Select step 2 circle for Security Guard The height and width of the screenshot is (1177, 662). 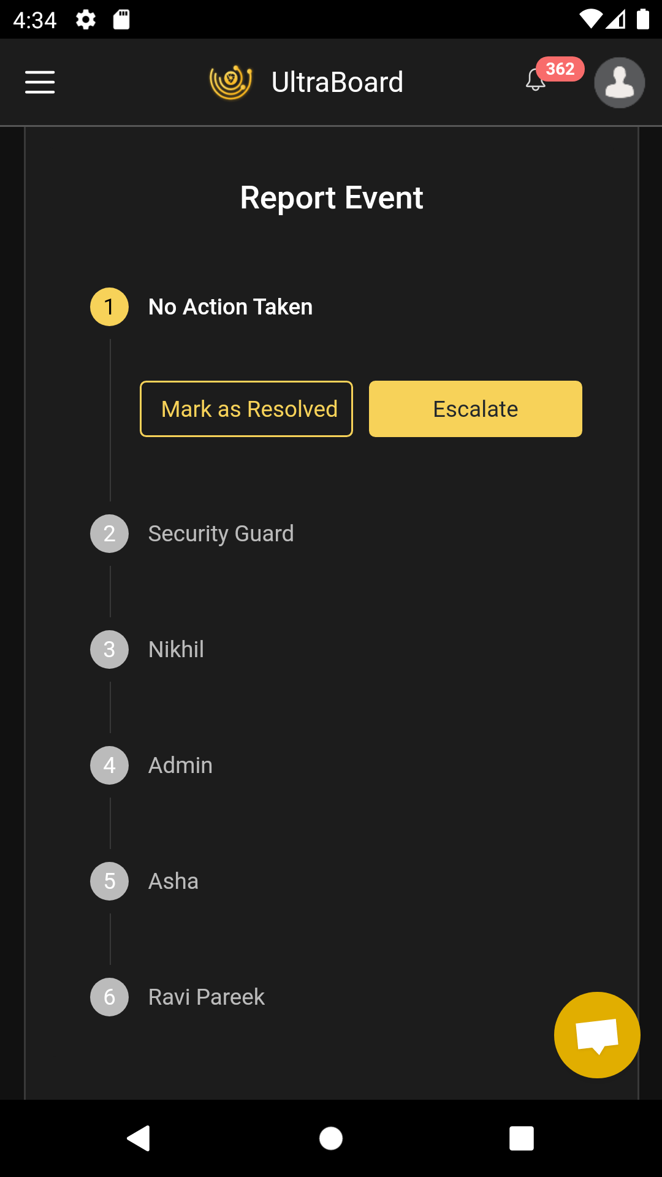point(110,533)
